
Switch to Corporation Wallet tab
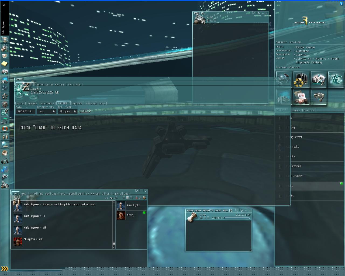tap(50, 85)
